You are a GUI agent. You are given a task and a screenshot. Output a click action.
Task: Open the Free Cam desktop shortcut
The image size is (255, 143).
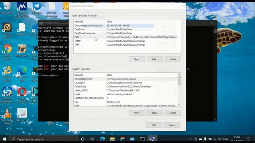(x=22, y=115)
